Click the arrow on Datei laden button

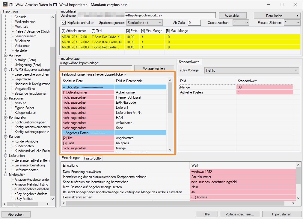[x=298, y=16]
